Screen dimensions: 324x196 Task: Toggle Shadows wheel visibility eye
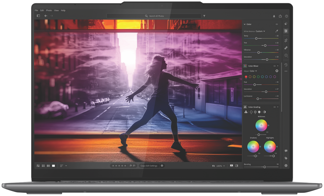(x=259, y=153)
